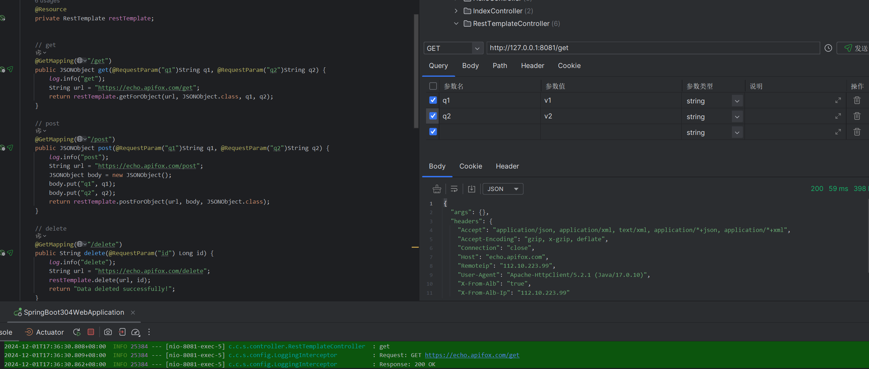Open the JSON format dropdown
This screenshot has width=869, height=369.
(503, 189)
